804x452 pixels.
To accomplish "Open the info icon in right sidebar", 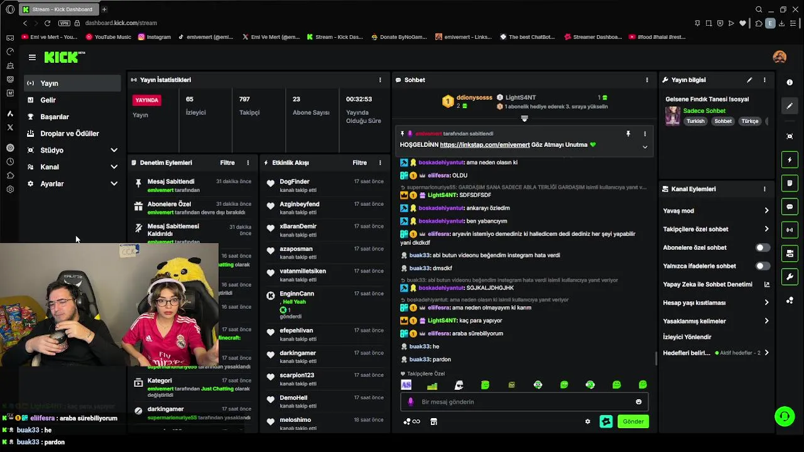I will point(790,83).
